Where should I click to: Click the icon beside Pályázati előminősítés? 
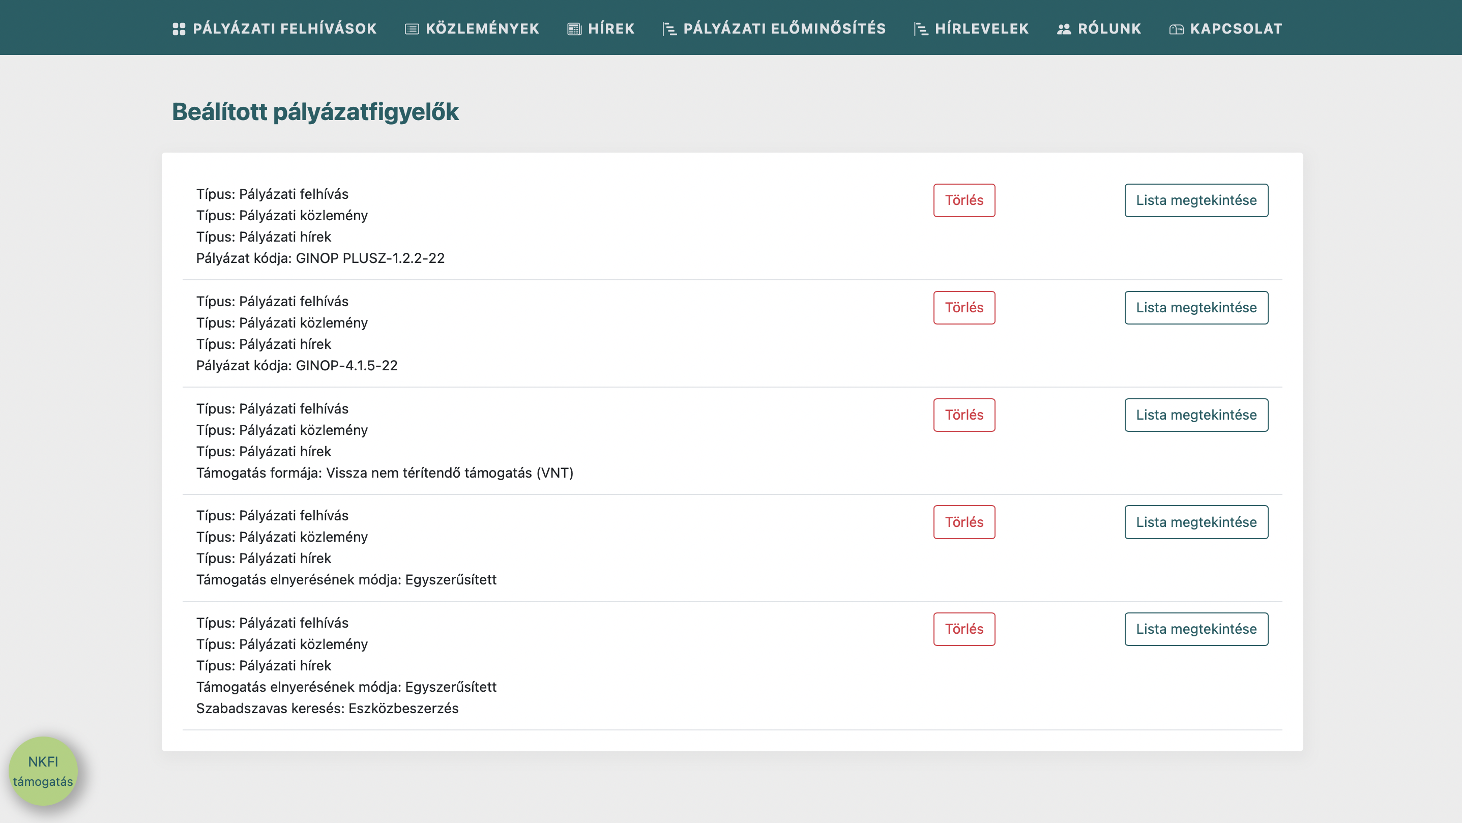pos(669,29)
